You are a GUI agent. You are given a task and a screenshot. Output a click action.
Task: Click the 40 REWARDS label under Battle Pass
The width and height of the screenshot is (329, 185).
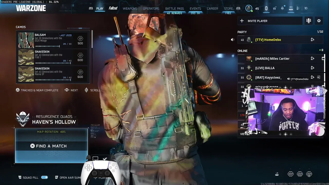click(x=175, y=13)
